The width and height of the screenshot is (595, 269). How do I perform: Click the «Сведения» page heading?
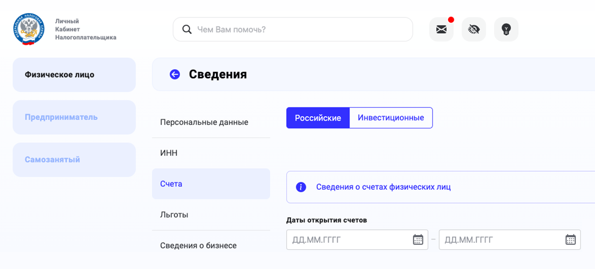point(218,74)
